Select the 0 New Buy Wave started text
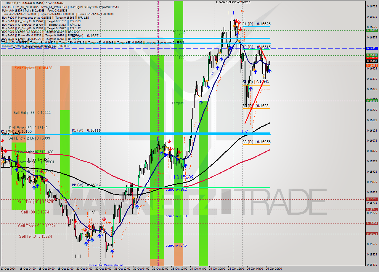Viewport: 379px width, 272px height. point(105,265)
